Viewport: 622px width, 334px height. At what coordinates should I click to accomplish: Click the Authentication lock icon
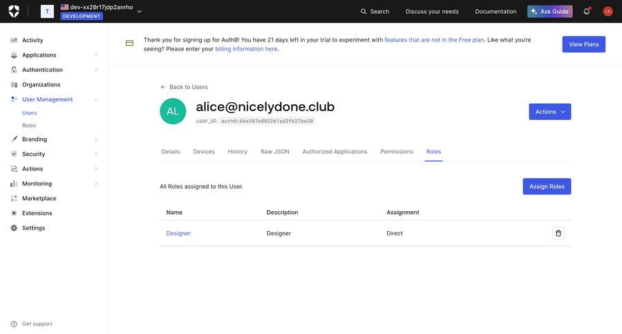pyautogui.click(x=14, y=70)
